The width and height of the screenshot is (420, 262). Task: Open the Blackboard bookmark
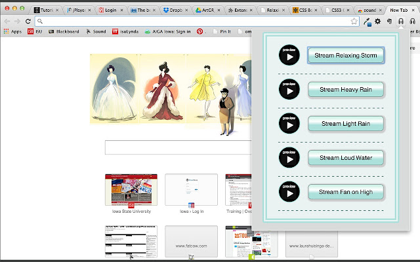click(x=64, y=31)
